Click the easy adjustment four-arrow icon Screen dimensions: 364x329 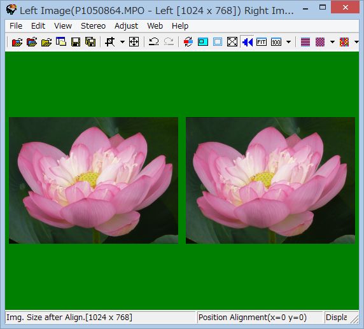click(134, 42)
